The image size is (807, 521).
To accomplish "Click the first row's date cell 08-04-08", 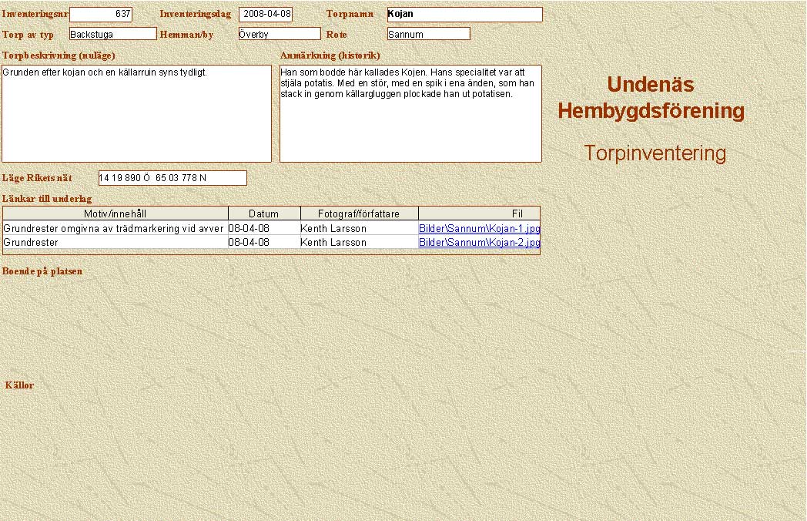I will (x=263, y=229).
